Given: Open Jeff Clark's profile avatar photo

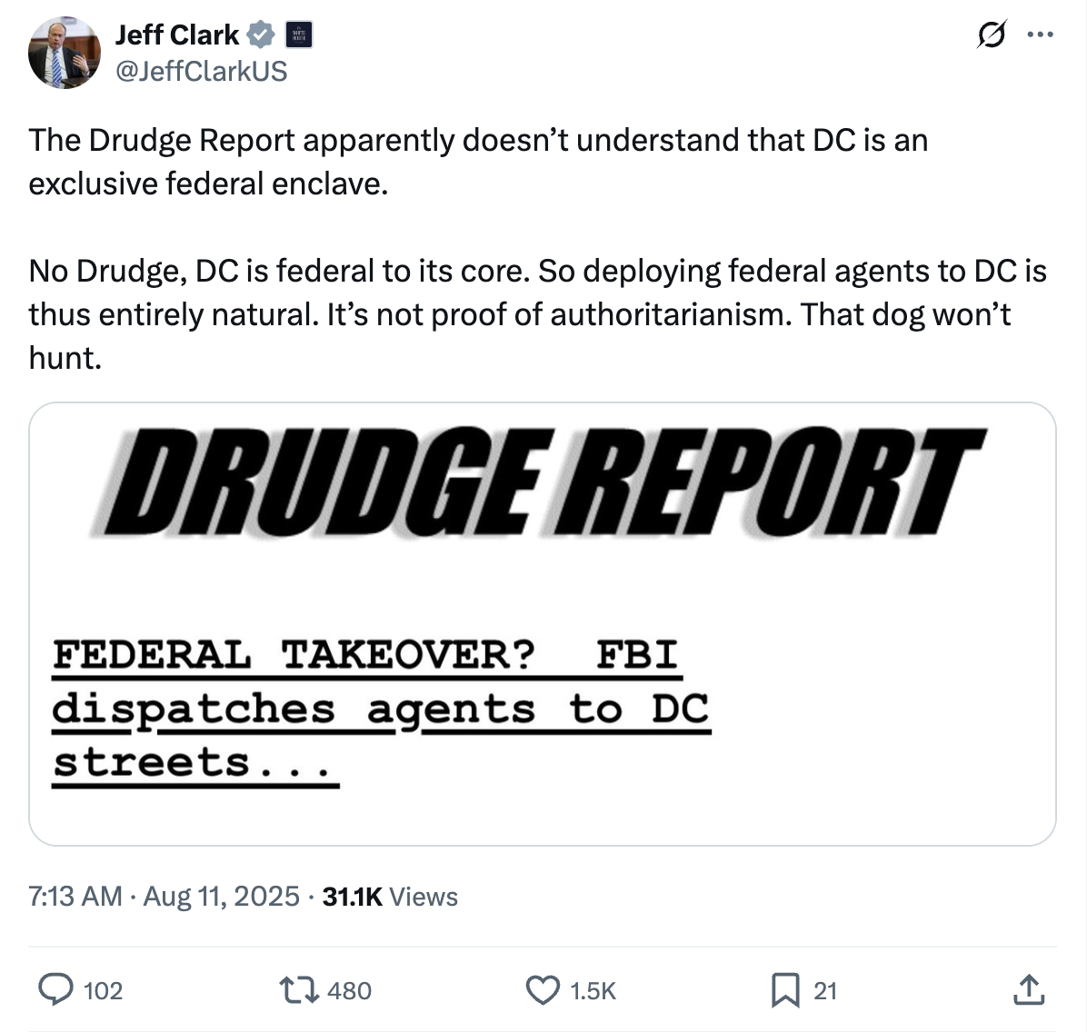Looking at the screenshot, I should tap(64, 53).
